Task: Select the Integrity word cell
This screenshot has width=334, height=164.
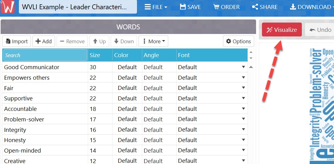Action: tap(45, 129)
